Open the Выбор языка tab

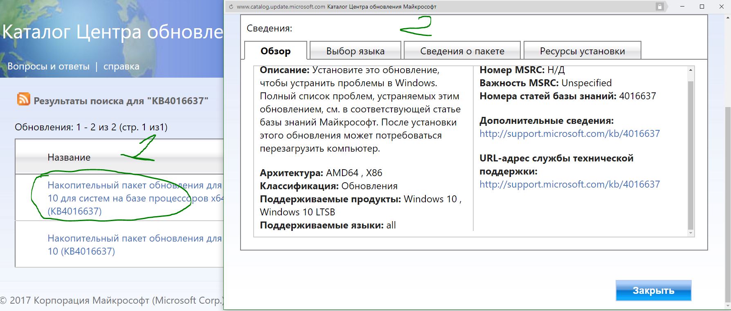pos(355,51)
